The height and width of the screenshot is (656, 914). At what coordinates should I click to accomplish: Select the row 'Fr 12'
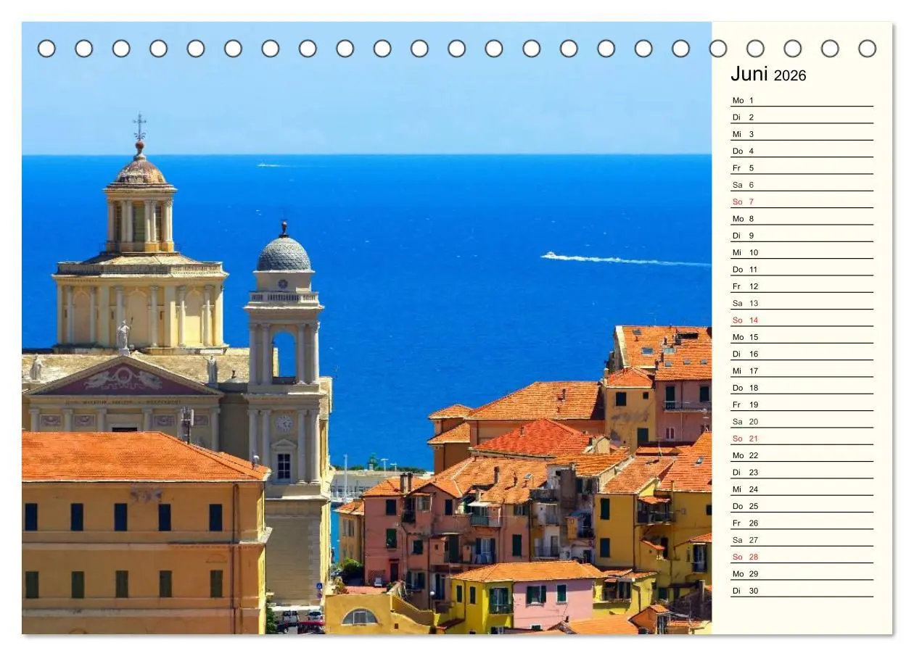802,286
